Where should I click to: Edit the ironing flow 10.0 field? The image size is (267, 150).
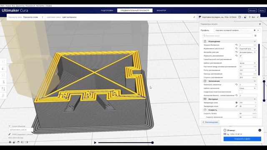248,70
